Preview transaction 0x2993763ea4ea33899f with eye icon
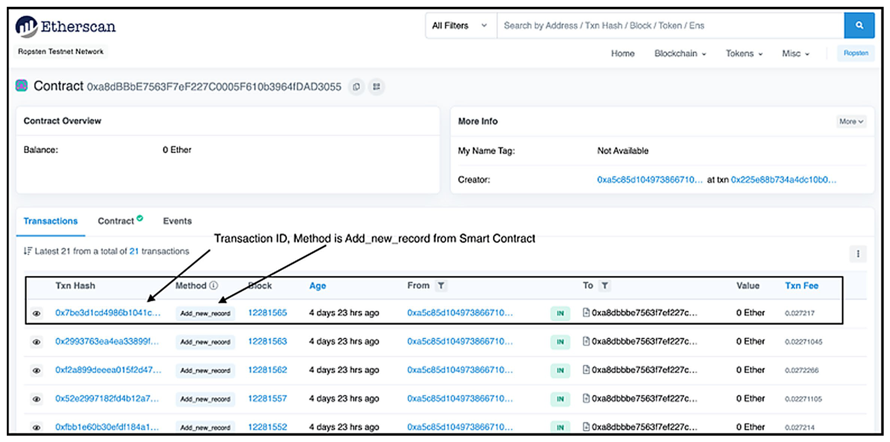The height and width of the screenshot is (442, 890). coord(37,342)
